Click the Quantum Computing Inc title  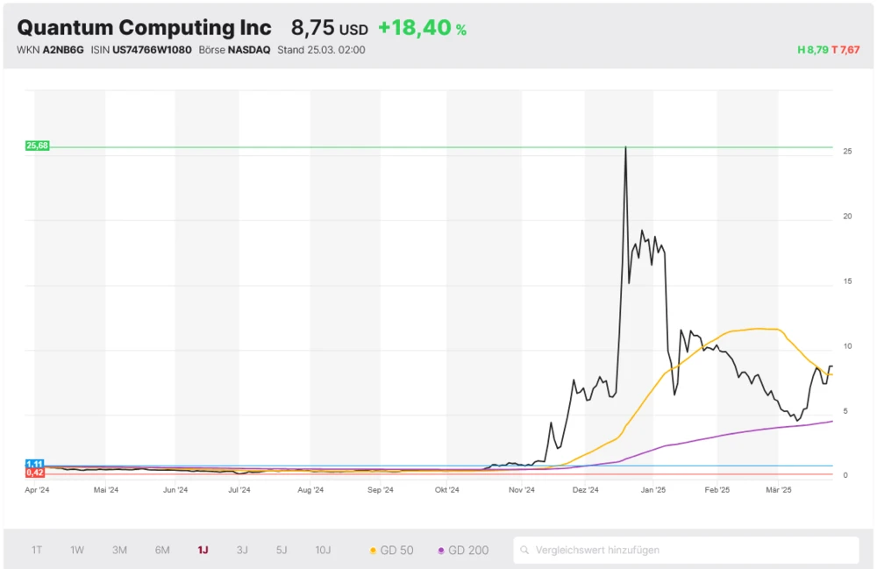[x=144, y=28]
